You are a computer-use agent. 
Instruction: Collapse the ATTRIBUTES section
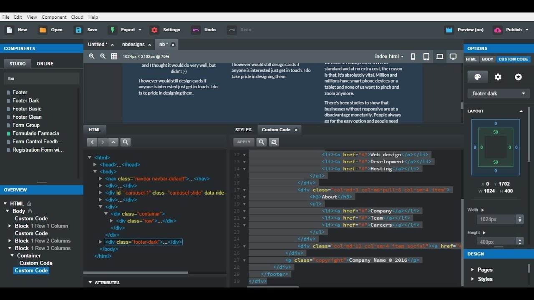(90, 282)
